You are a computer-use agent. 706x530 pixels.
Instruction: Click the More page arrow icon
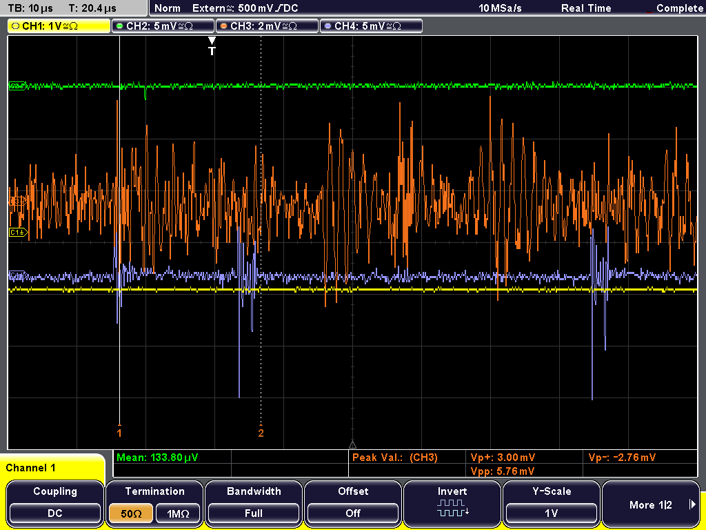pyautogui.click(x=692, y=504)
